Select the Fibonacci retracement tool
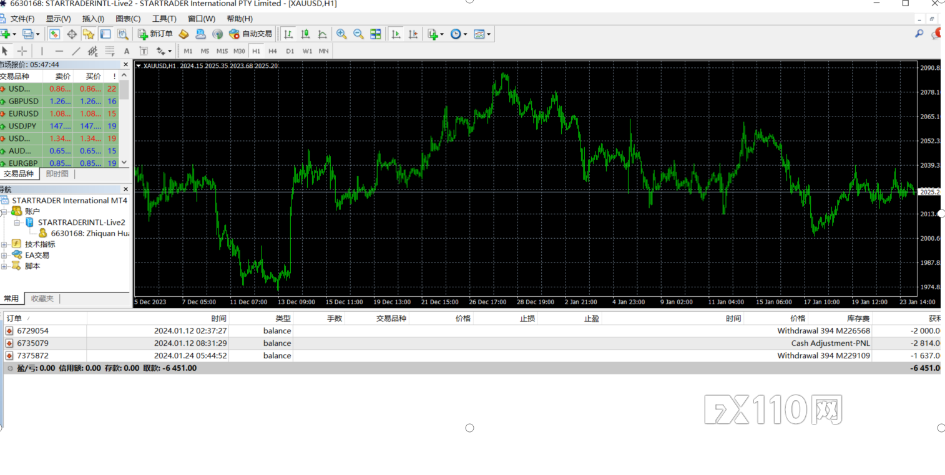 (x=110, y=51)
